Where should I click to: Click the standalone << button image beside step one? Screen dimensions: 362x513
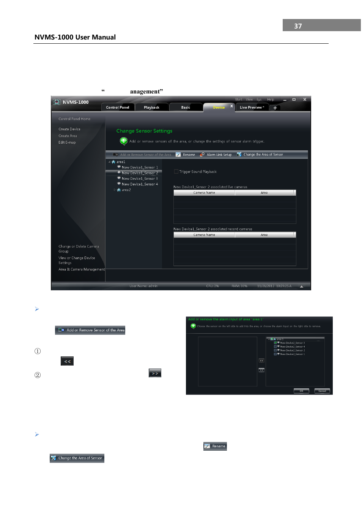click(67, 361)
